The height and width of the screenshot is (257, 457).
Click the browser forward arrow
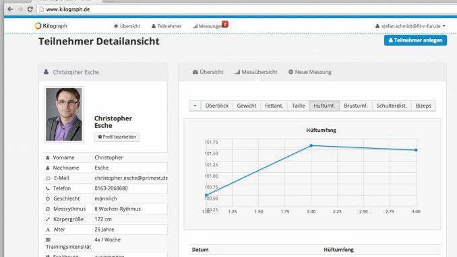coord(20,9)
